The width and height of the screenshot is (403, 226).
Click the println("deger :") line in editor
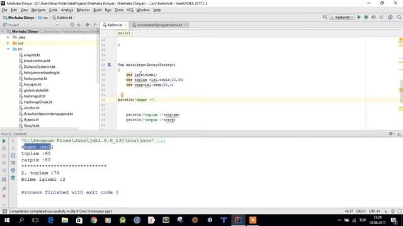(137, 100)
